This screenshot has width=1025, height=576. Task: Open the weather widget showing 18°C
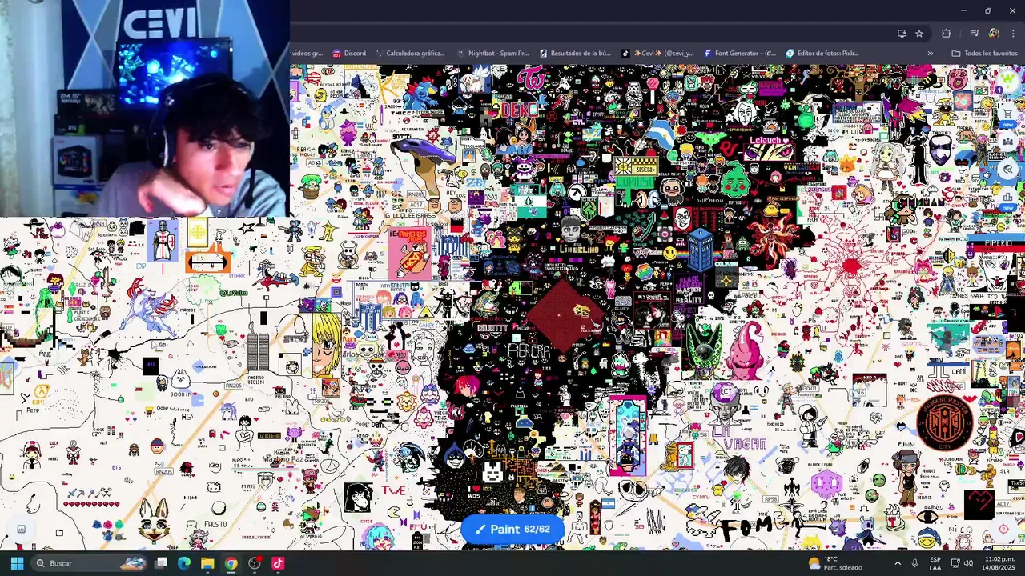[x=835, y=563]
